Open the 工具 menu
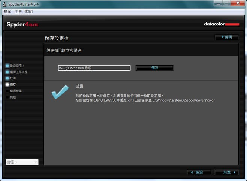Viewport: 247px width, 181px height. (x=18, y=12)
